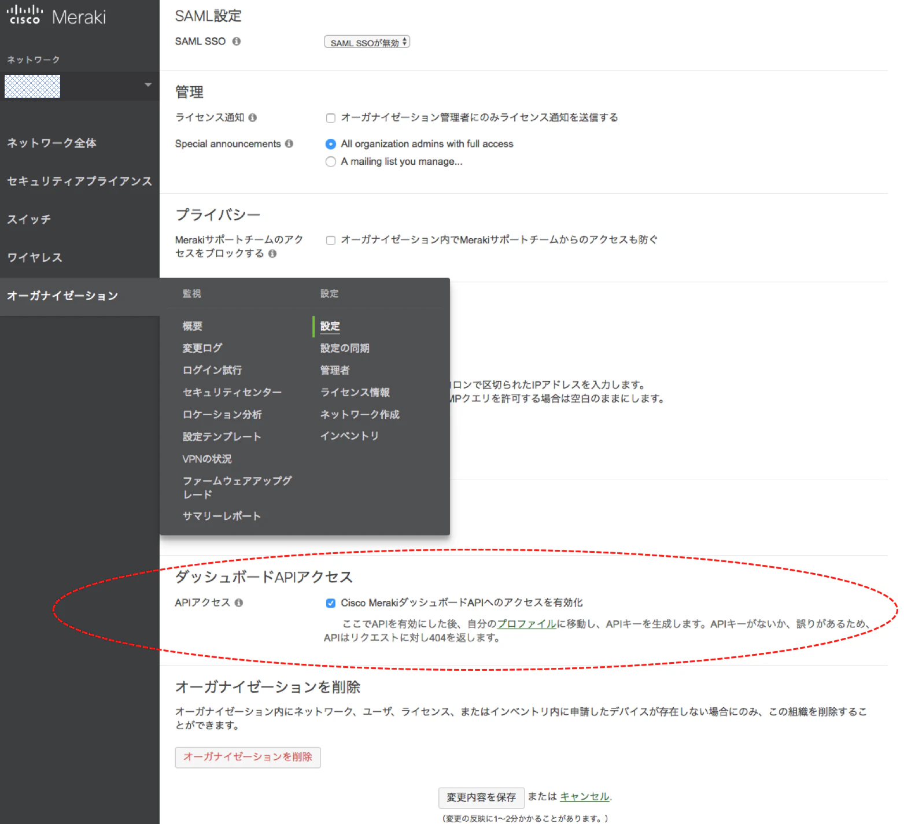Viewport: 904px width, 824px height.
Task: Enable Merakiサポートチームからのアクセスも防ぐ checkbox
Action: point(331,240)
